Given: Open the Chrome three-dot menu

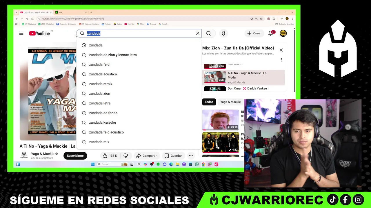Looking at the screenshot, I should [292, 19].
